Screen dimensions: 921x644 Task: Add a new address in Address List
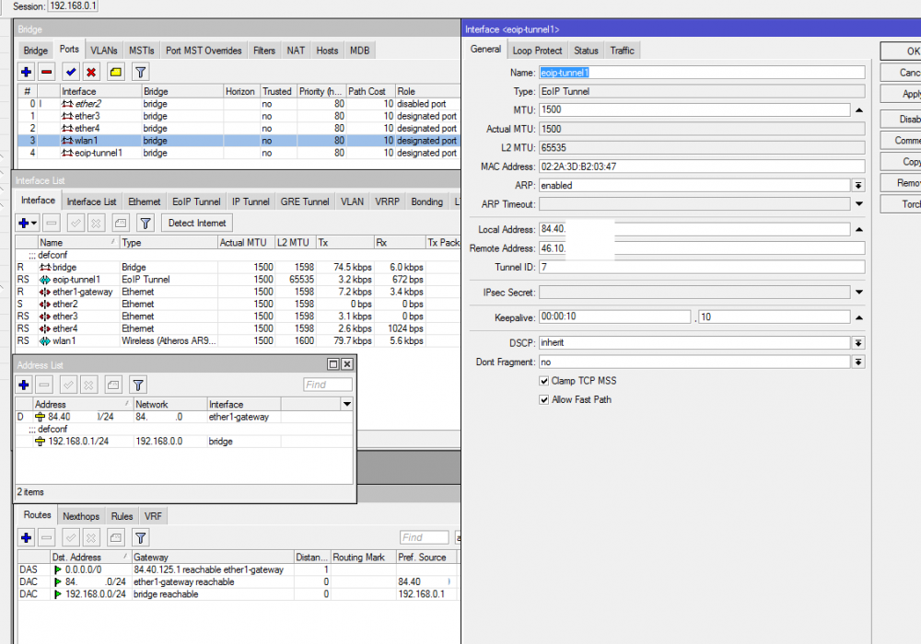(23, 385)
